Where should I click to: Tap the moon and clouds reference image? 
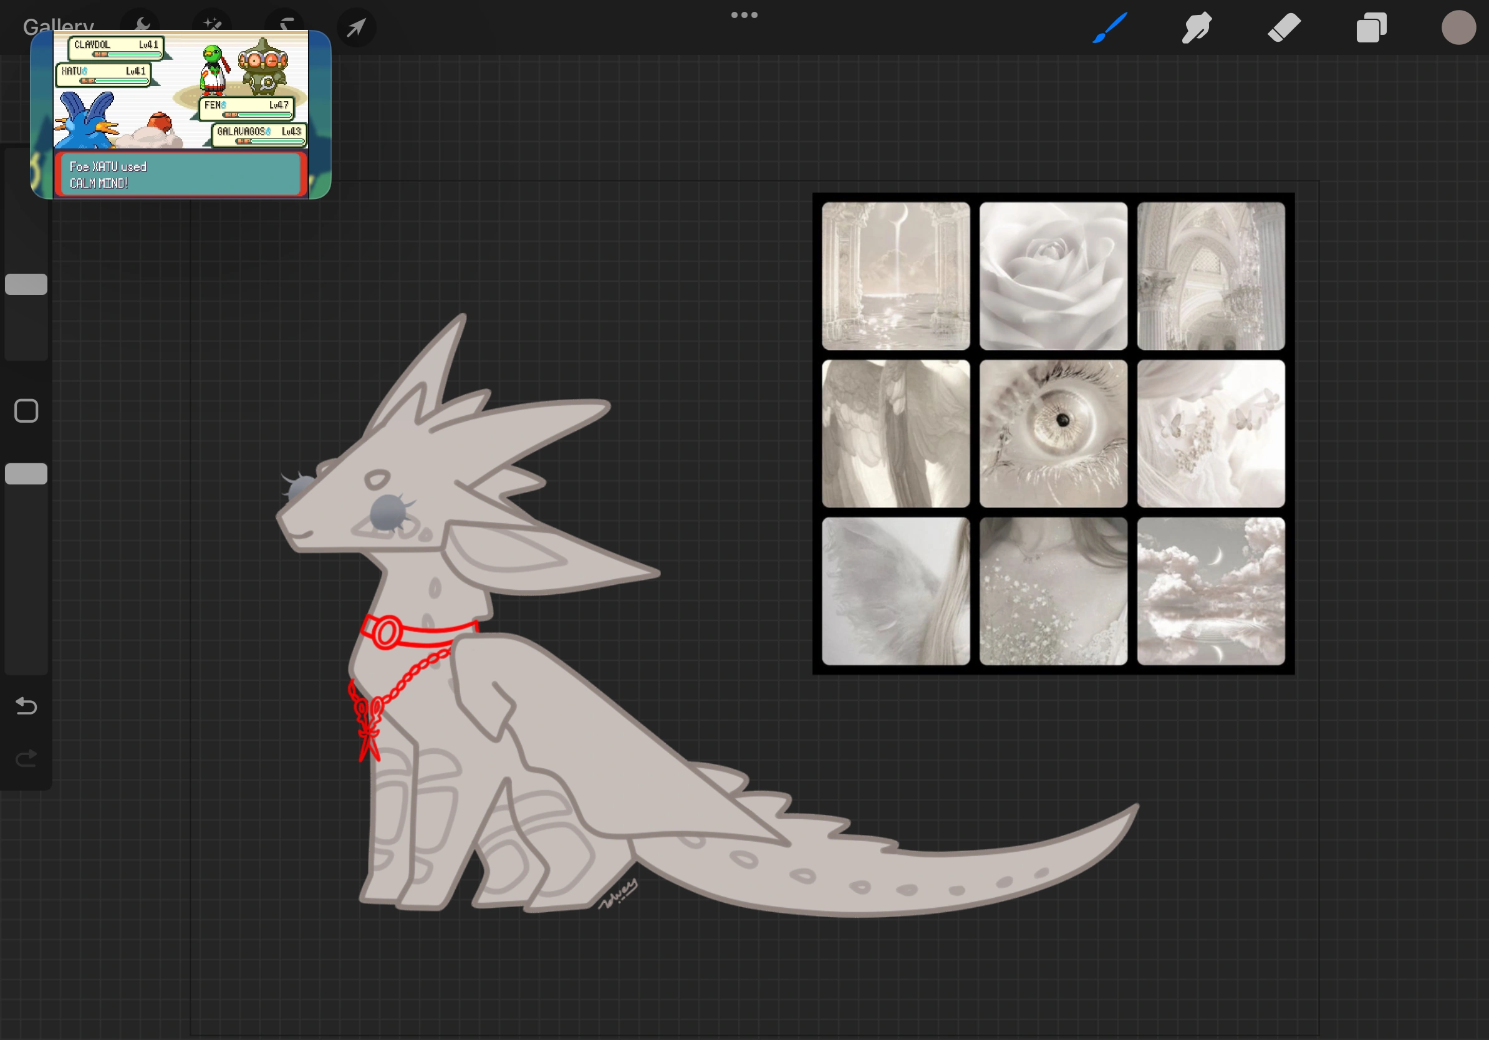(1211, 590)
